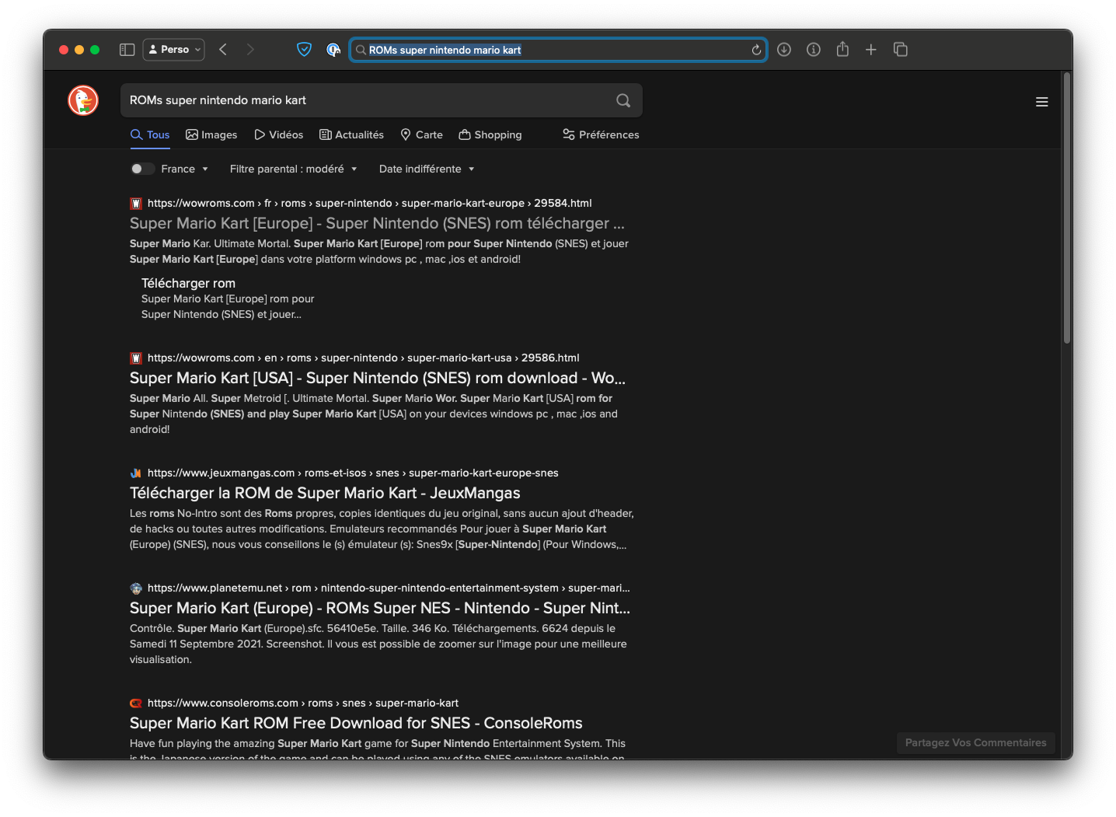Open Super Mario Kart (Europe) ROMs Super NES result
This screenshot has height=817, width=1116.
pos(380,608)
